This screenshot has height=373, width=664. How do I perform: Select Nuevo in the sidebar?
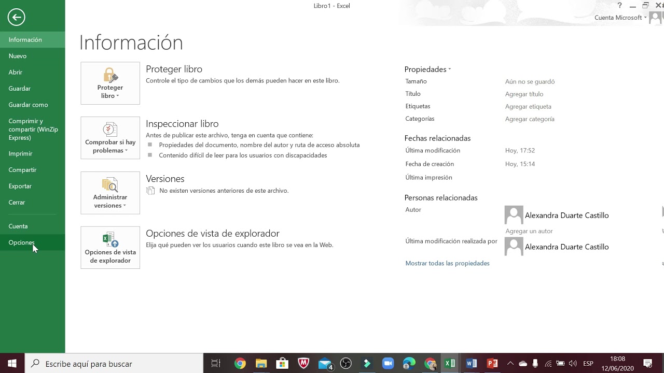33,56
